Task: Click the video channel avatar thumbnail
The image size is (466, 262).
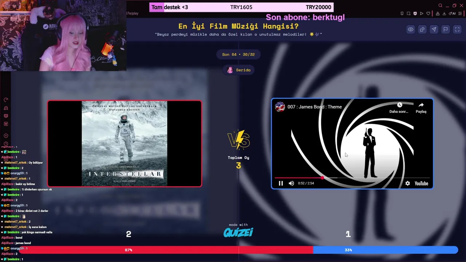Action: point(280,107)
